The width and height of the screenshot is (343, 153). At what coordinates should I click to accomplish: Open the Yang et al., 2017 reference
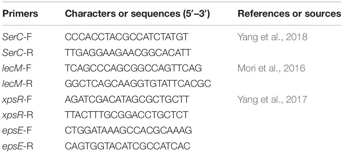click(x=272, y=100)
